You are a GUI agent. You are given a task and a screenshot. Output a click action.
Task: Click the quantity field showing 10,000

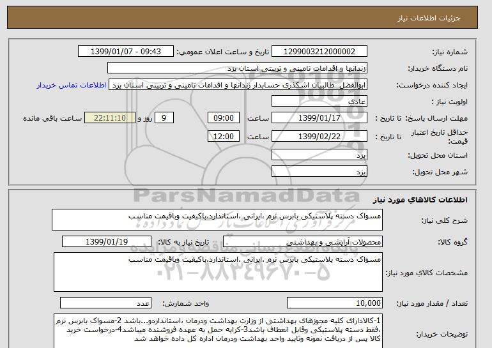(x=334, y=303)
